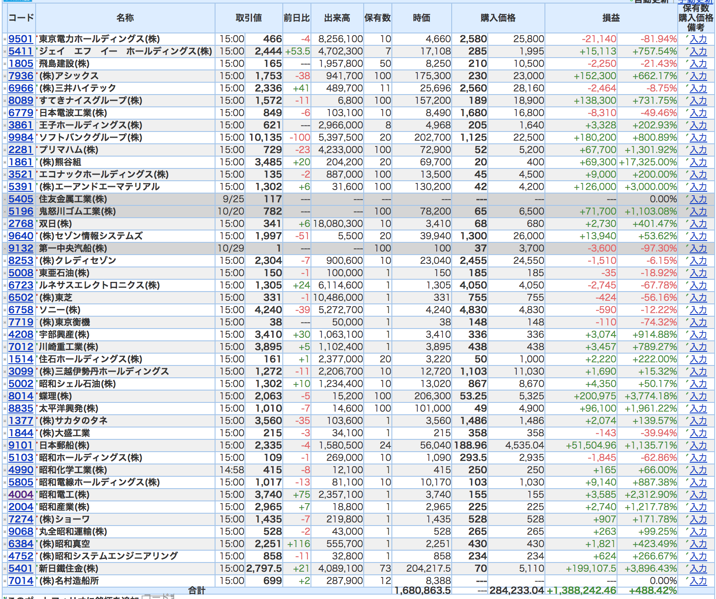Select the company name プリマハム(株)

pyautogui.click(x=69, y=150)
